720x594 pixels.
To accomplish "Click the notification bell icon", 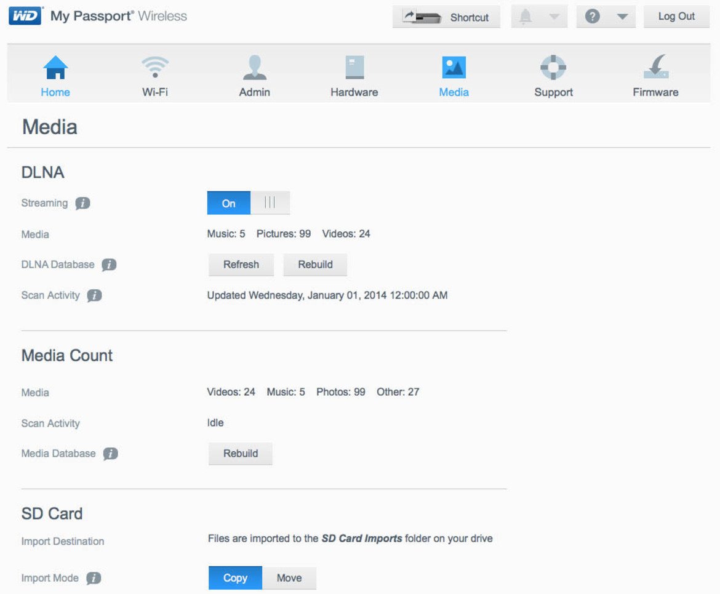I will tap(526, 17).
